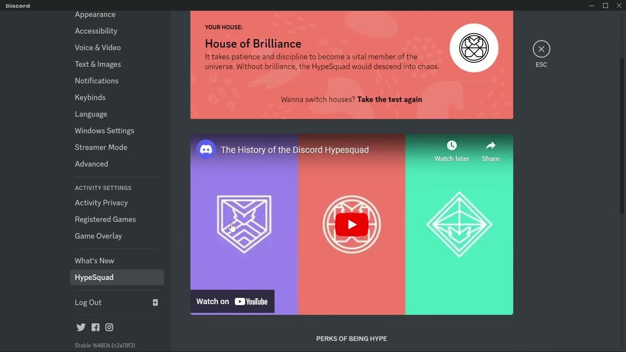Maximize the Discord window
This screenshot has height=352, width=626.
[x=605, y=5]
